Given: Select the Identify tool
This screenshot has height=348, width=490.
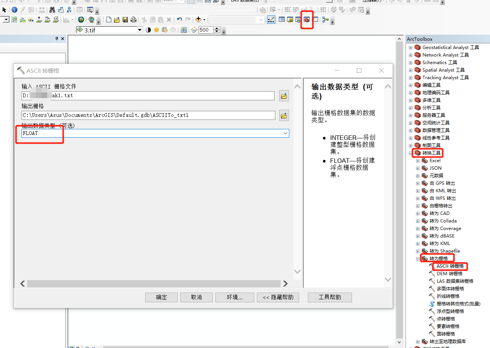Looking at the screenshot, I should click(14, 10).
